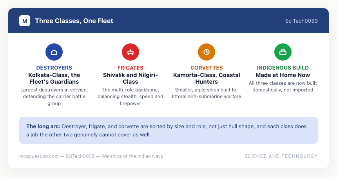Open the Shivalik and Nilgiri-Class heading
The image size is (337, 179).
point(130,78)
